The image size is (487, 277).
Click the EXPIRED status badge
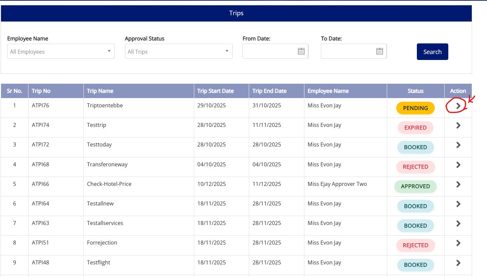pos(415,128)
